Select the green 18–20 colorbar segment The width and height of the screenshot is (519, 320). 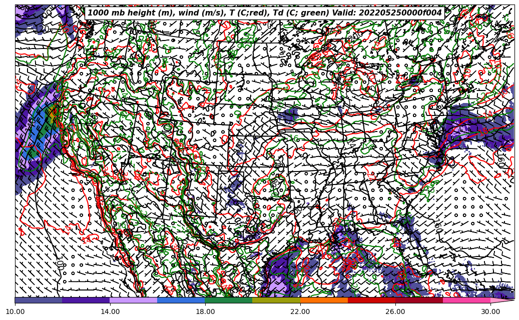pos(229,300)
